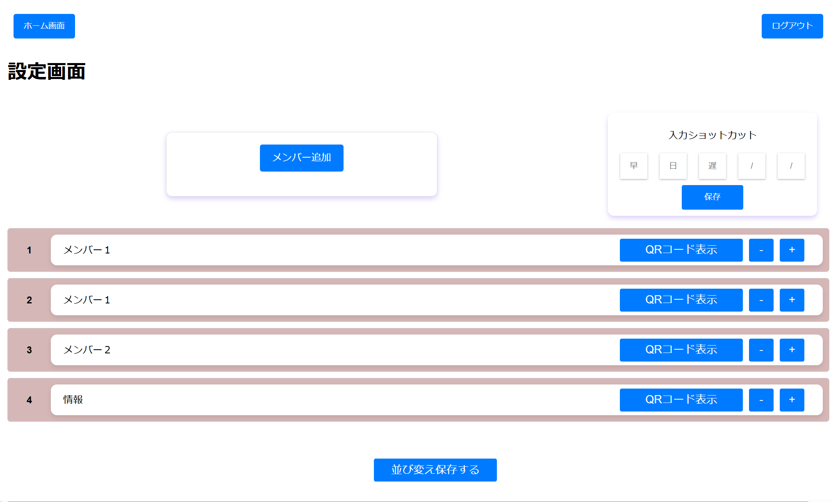
Task: Show QR code for row 1
Action: [x=681, y=250]
